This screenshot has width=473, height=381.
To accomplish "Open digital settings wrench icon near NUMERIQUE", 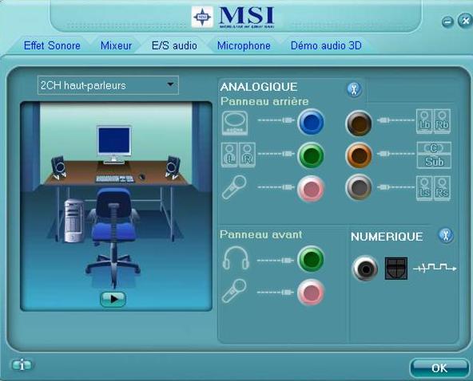I will pyautogui.click(x=446, y=235).
